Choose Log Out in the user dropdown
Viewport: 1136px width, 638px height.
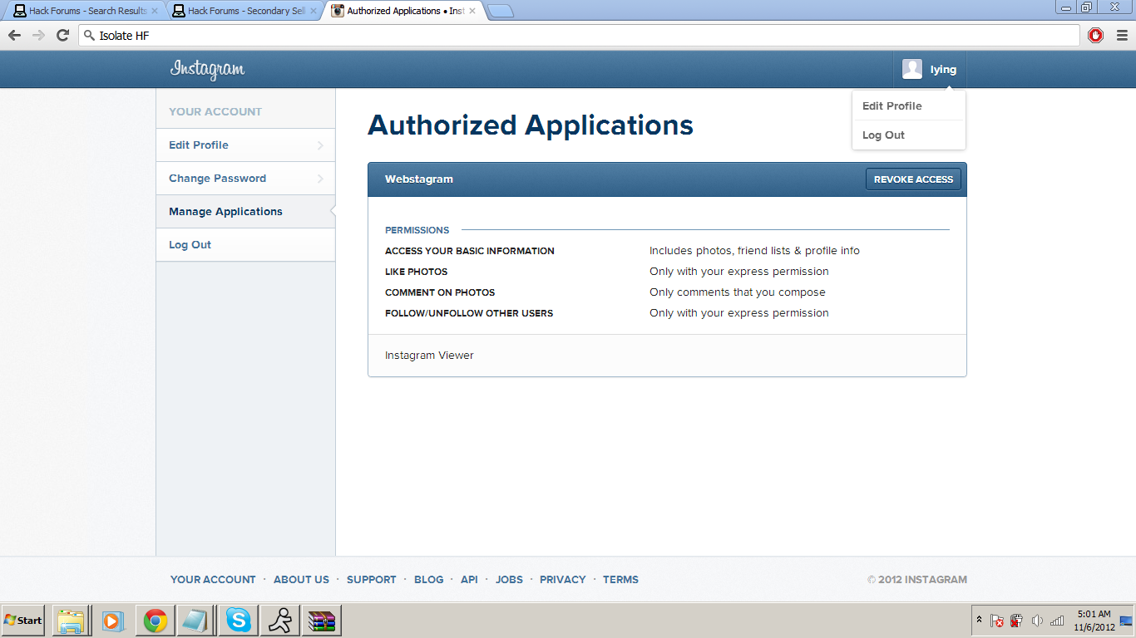883,135
